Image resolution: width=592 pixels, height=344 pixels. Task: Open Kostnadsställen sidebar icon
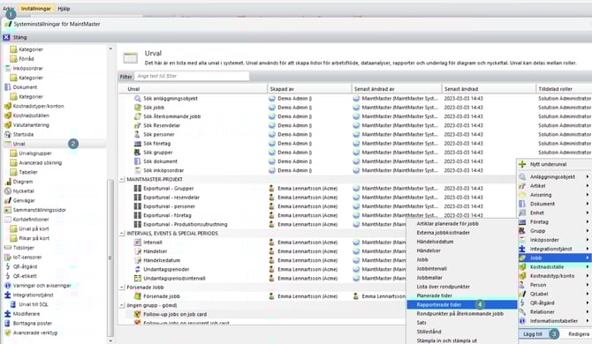pos(7,116)
